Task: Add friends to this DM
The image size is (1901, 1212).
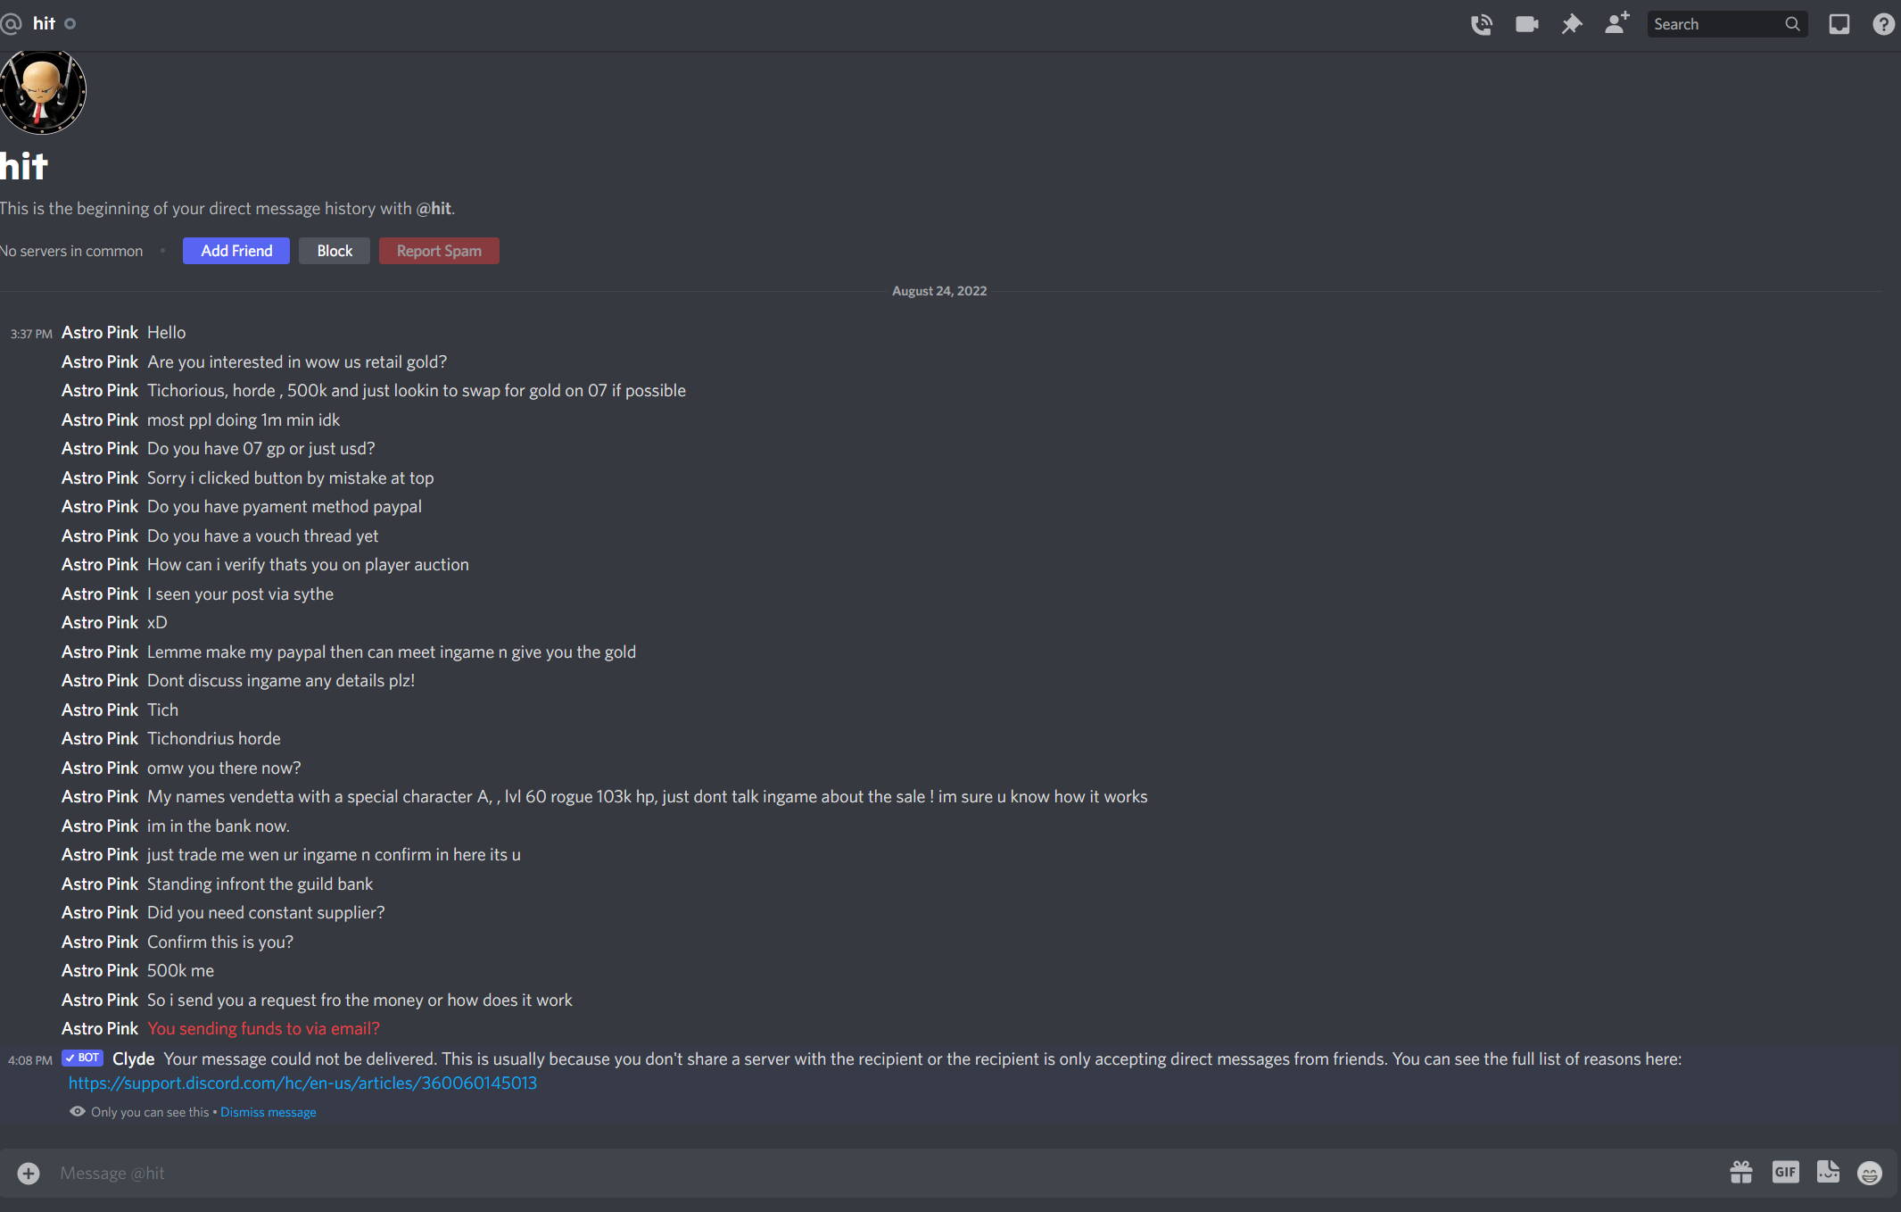Action: pos(1616,23)
